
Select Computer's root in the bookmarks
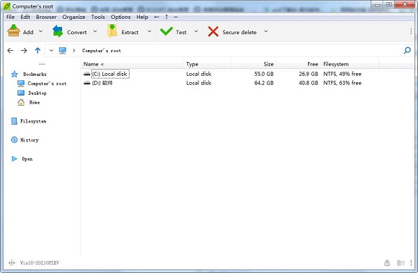pos(47,84)
